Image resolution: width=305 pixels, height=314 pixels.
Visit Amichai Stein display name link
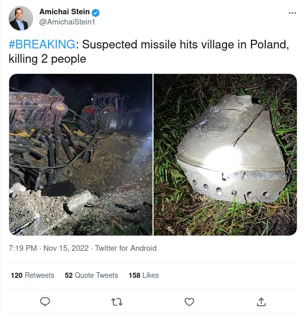[64, 12]
